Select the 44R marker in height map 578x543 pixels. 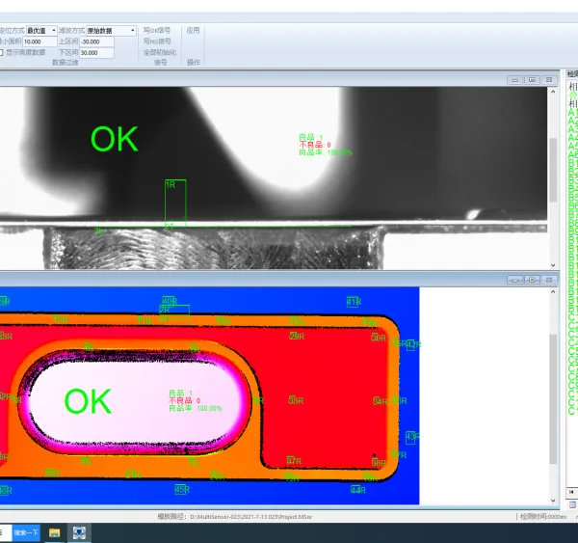pyautogui.click(x=358, y=490)
